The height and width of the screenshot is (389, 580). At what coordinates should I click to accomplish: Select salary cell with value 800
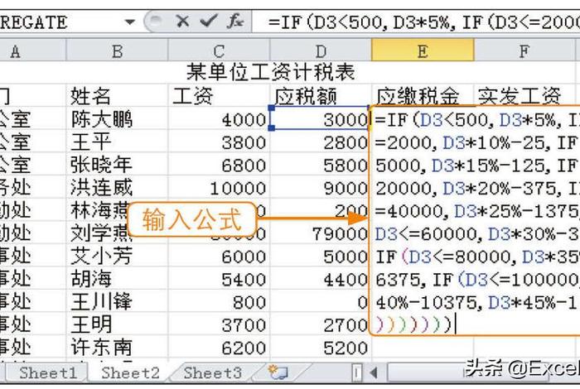point(219,302)
